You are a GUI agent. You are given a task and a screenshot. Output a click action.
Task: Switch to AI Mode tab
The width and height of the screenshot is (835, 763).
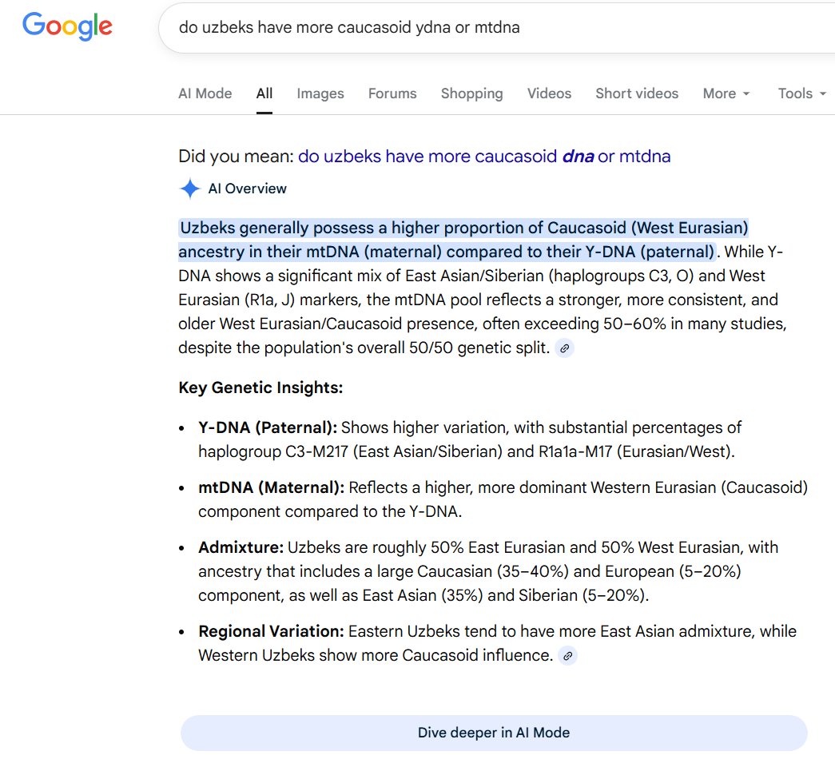[x=205, y=93]
